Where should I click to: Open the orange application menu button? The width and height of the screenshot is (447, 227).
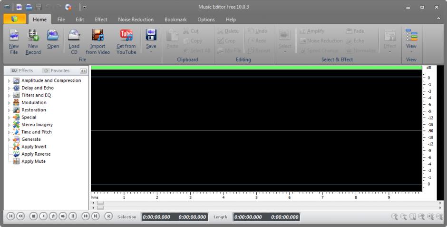pos(15,19)
